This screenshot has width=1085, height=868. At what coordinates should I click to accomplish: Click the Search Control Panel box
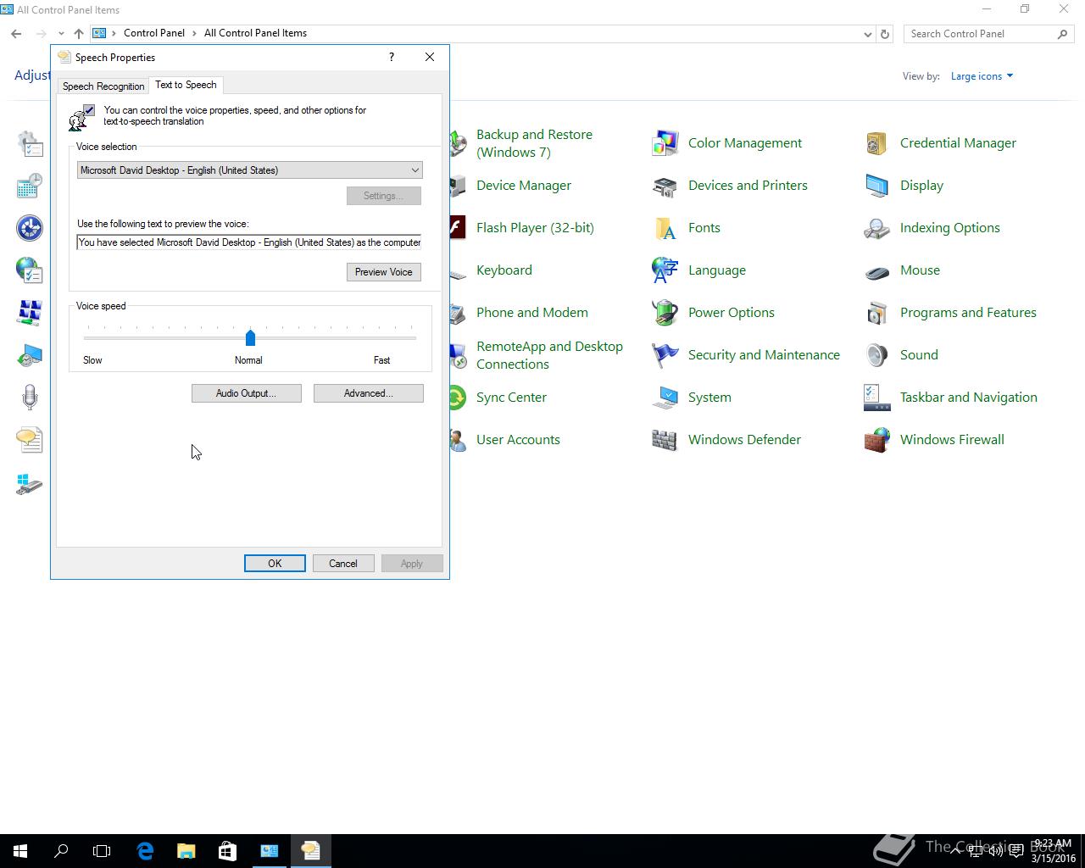click(988, 34)
